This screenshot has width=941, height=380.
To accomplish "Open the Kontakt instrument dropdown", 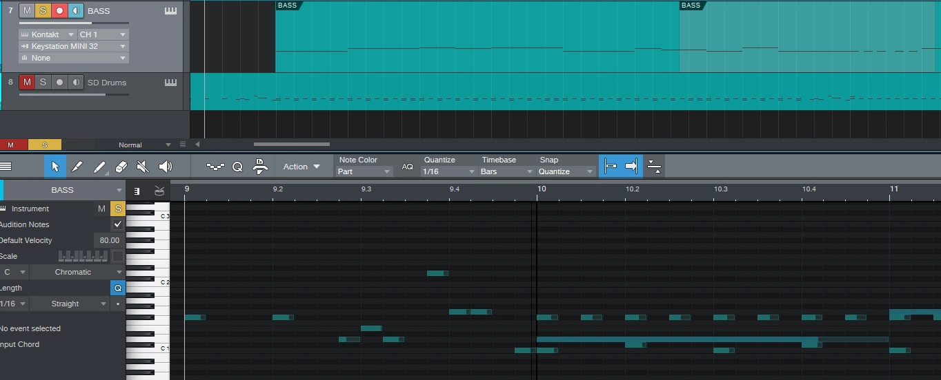I will pyautogui.click(x=47, y=34).
